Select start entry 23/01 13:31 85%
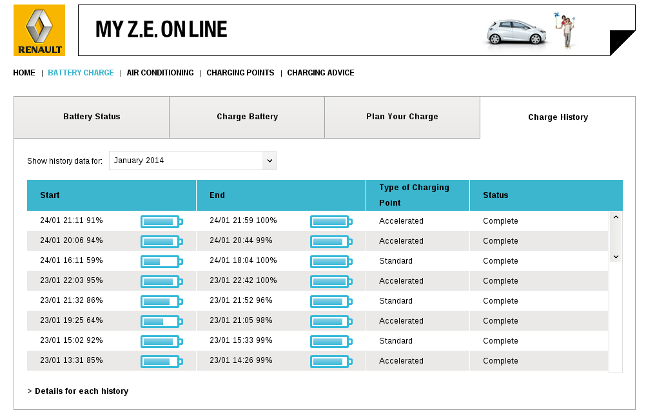This screenshot has height=419, width=646. click(72, 360)
